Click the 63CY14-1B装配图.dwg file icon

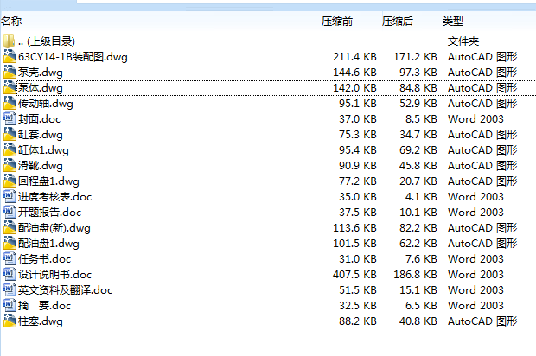[10, 57]
